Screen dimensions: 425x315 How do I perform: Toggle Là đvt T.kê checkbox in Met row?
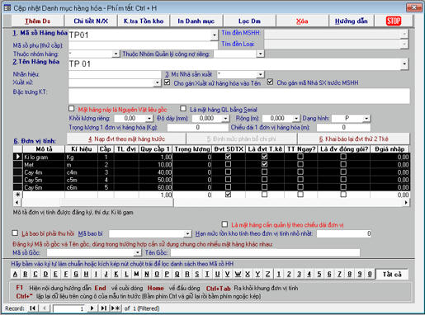[264, 164]
